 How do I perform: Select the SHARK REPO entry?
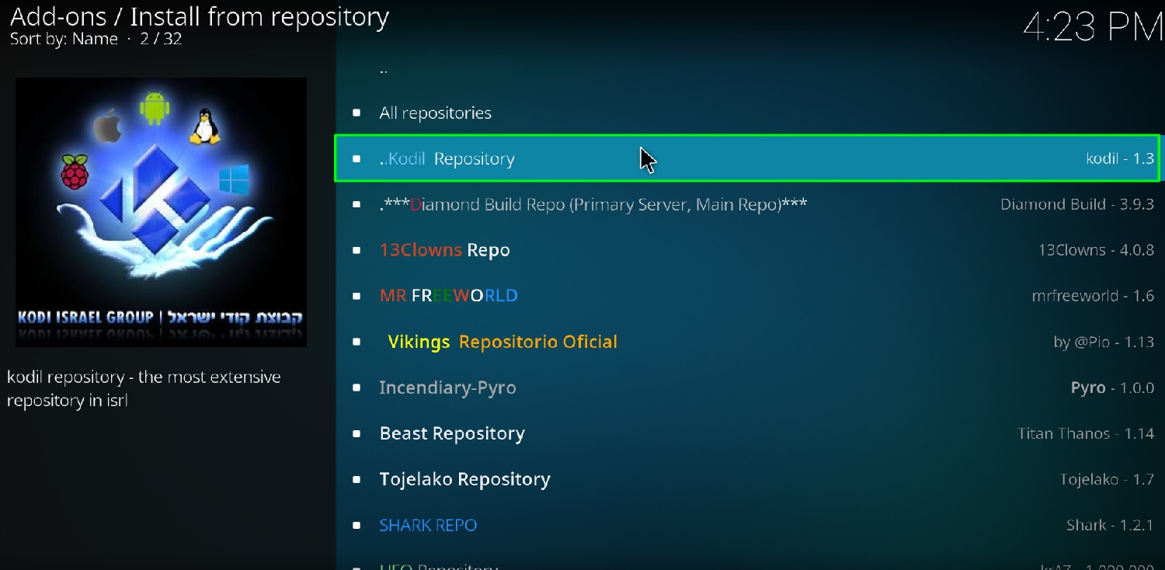(747, 525)
